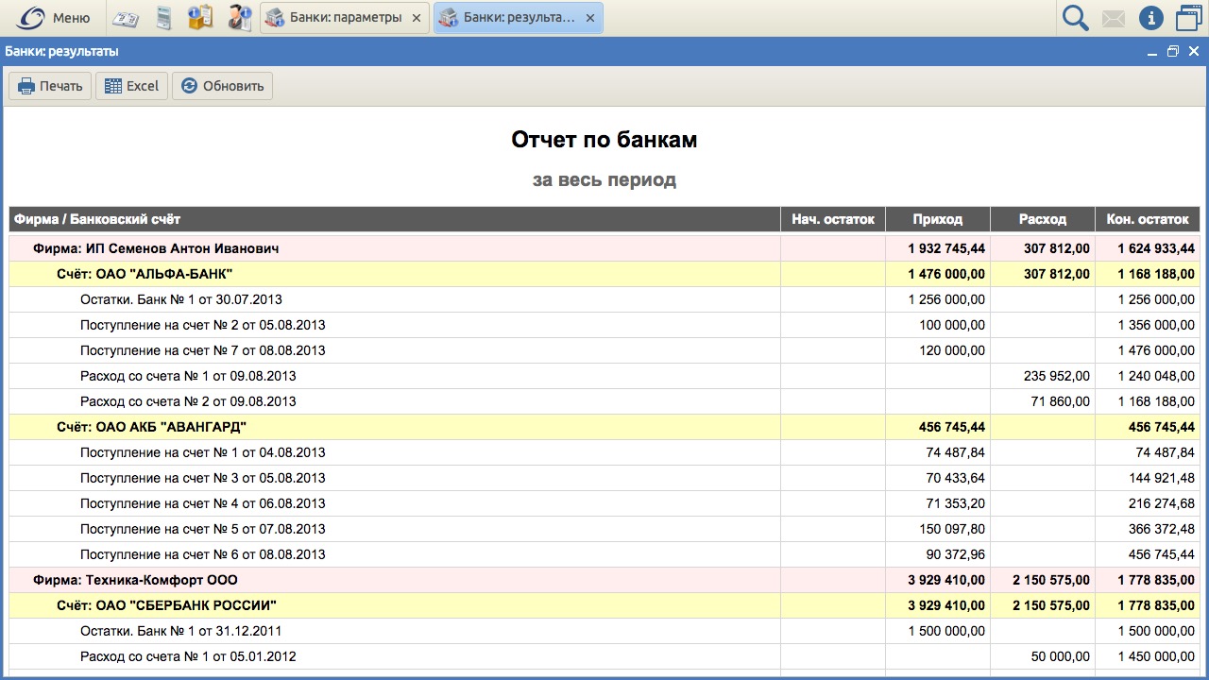Select Поступление на счет № 2 от 05.08.2013
This screenshot has width=1209, height=680.
604,325
